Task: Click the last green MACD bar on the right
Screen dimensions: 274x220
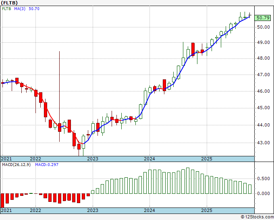Action: tap(250, 189)
